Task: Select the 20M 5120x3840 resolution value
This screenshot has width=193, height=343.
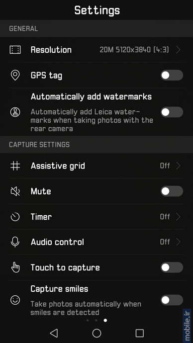Action: tap(134, 50)
